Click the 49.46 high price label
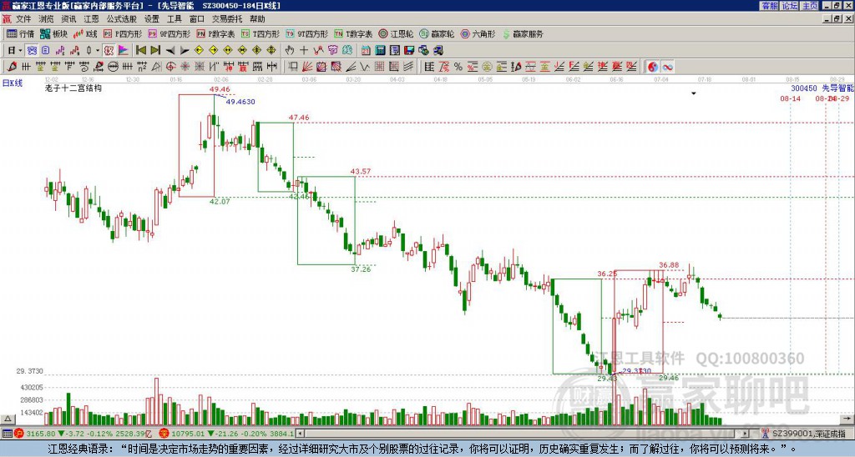 click(x=220, y=89)
